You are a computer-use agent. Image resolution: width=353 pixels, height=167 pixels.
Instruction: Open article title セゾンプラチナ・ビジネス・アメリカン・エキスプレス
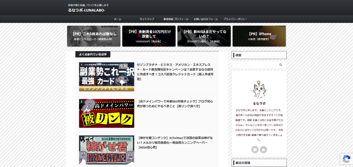[x=175, y=72]
